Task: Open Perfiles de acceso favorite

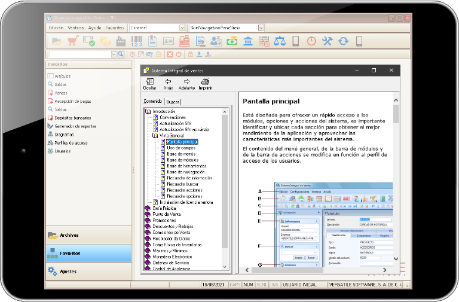Action: [71, 143]
